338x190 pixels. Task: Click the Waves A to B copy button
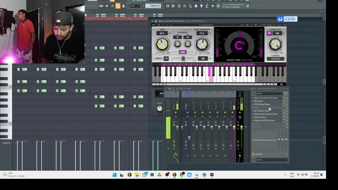(x=263, y=25)
